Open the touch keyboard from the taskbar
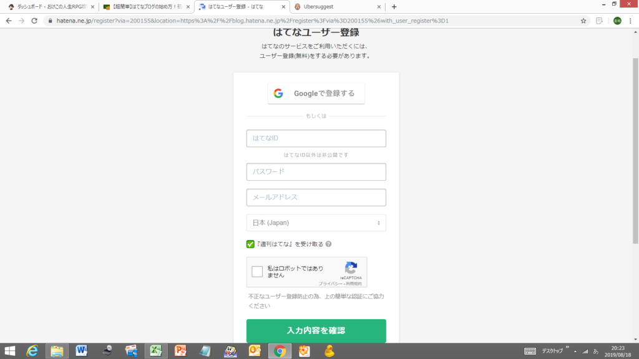 530,352
